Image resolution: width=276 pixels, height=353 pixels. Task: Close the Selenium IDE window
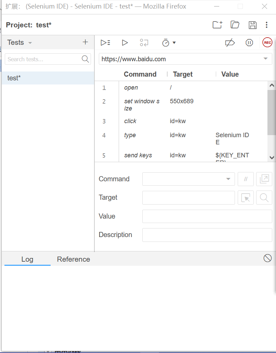264,6
